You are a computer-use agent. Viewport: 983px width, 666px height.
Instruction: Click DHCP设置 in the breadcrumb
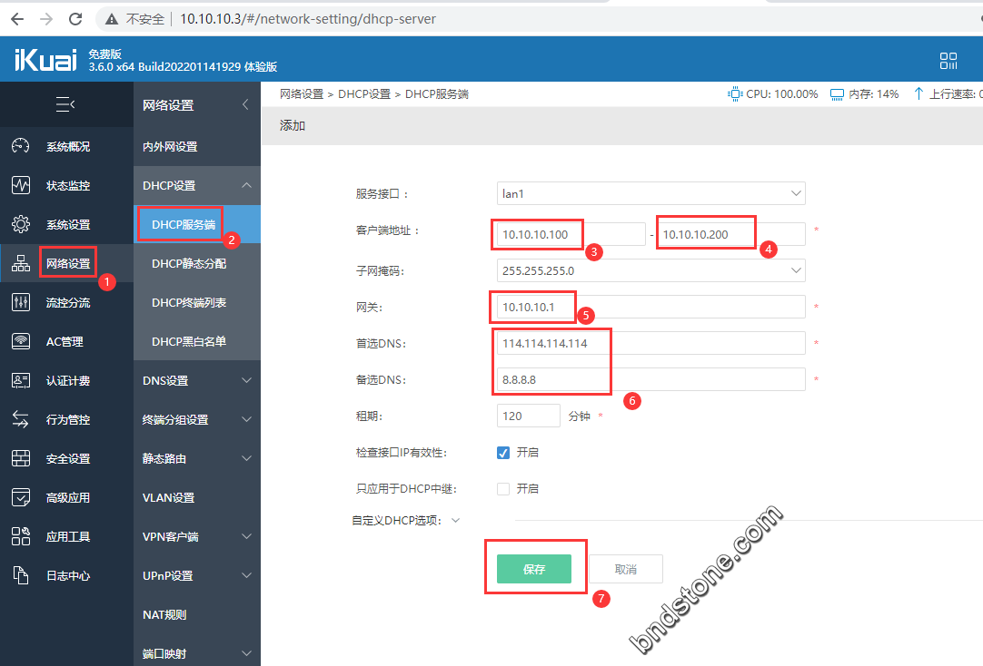point(364,93)
